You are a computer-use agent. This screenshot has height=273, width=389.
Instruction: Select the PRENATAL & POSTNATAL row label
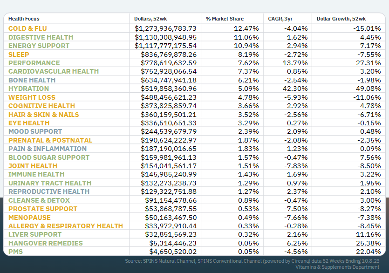coord(50,140)
